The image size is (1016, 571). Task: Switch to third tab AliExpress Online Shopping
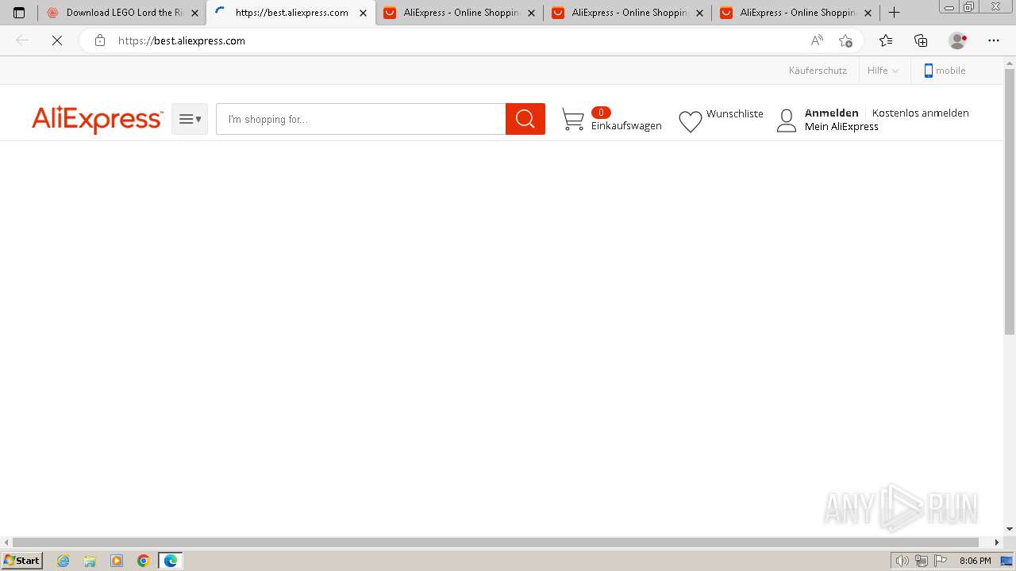click(460, 13)
